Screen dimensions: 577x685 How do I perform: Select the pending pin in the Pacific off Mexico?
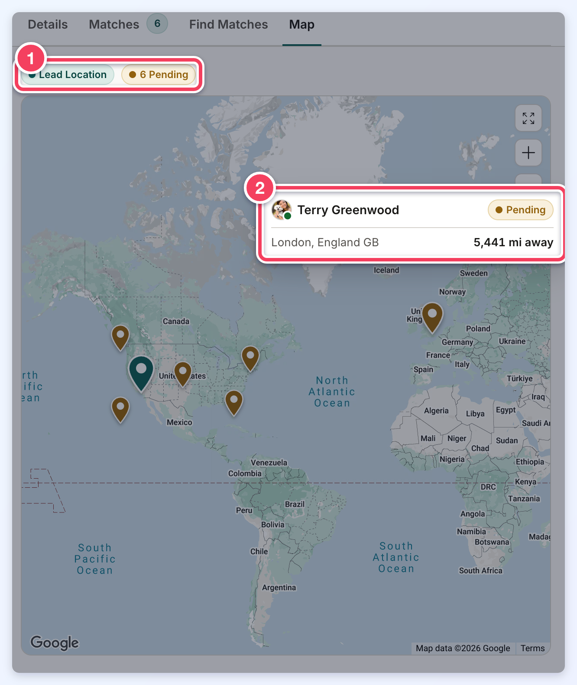(120, 409)
